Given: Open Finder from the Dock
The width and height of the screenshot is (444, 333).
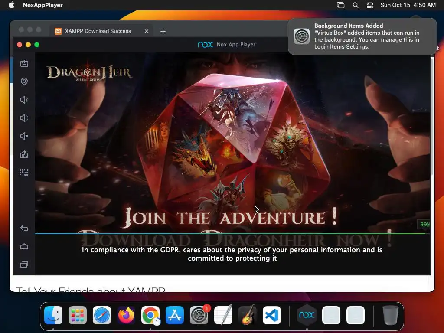Looking at the screenshot, I should click(x=53, y=315).
